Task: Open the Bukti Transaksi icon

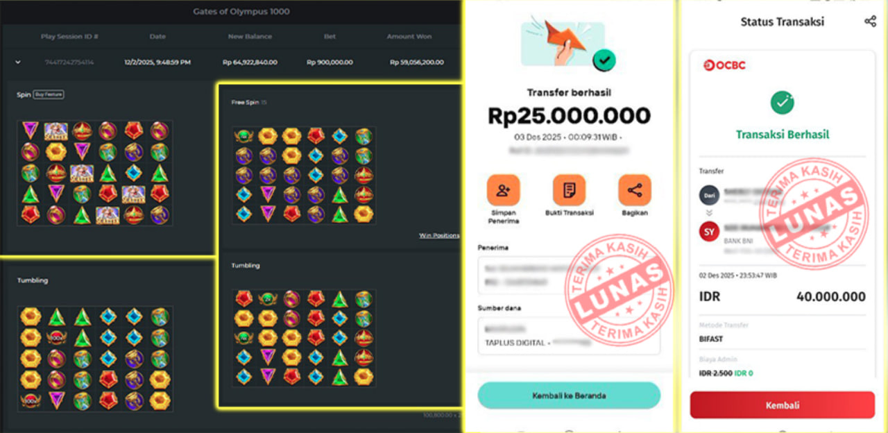Action: tap(569, 190)
